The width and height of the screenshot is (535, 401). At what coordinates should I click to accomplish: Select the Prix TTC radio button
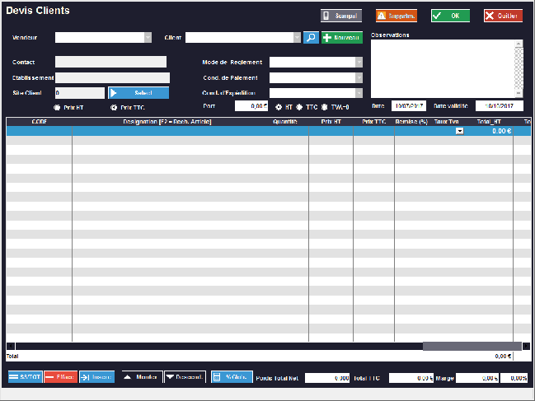point(114,107)
